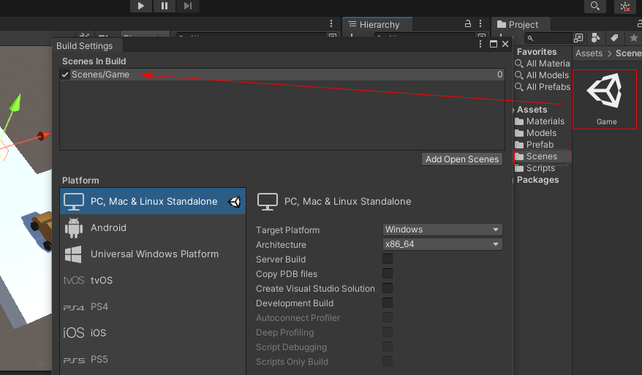Image resolution: width=642 pixels, height=375 pixels.
Task: Enable Create Visual Studio Solution checkbox
Action: tap(388, 288)
